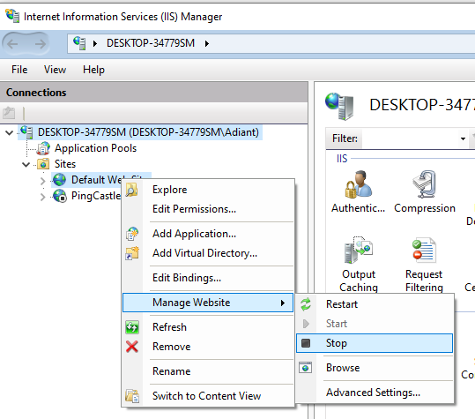Click the green Refresh icon
475x419 pixels.
point(132,327)
